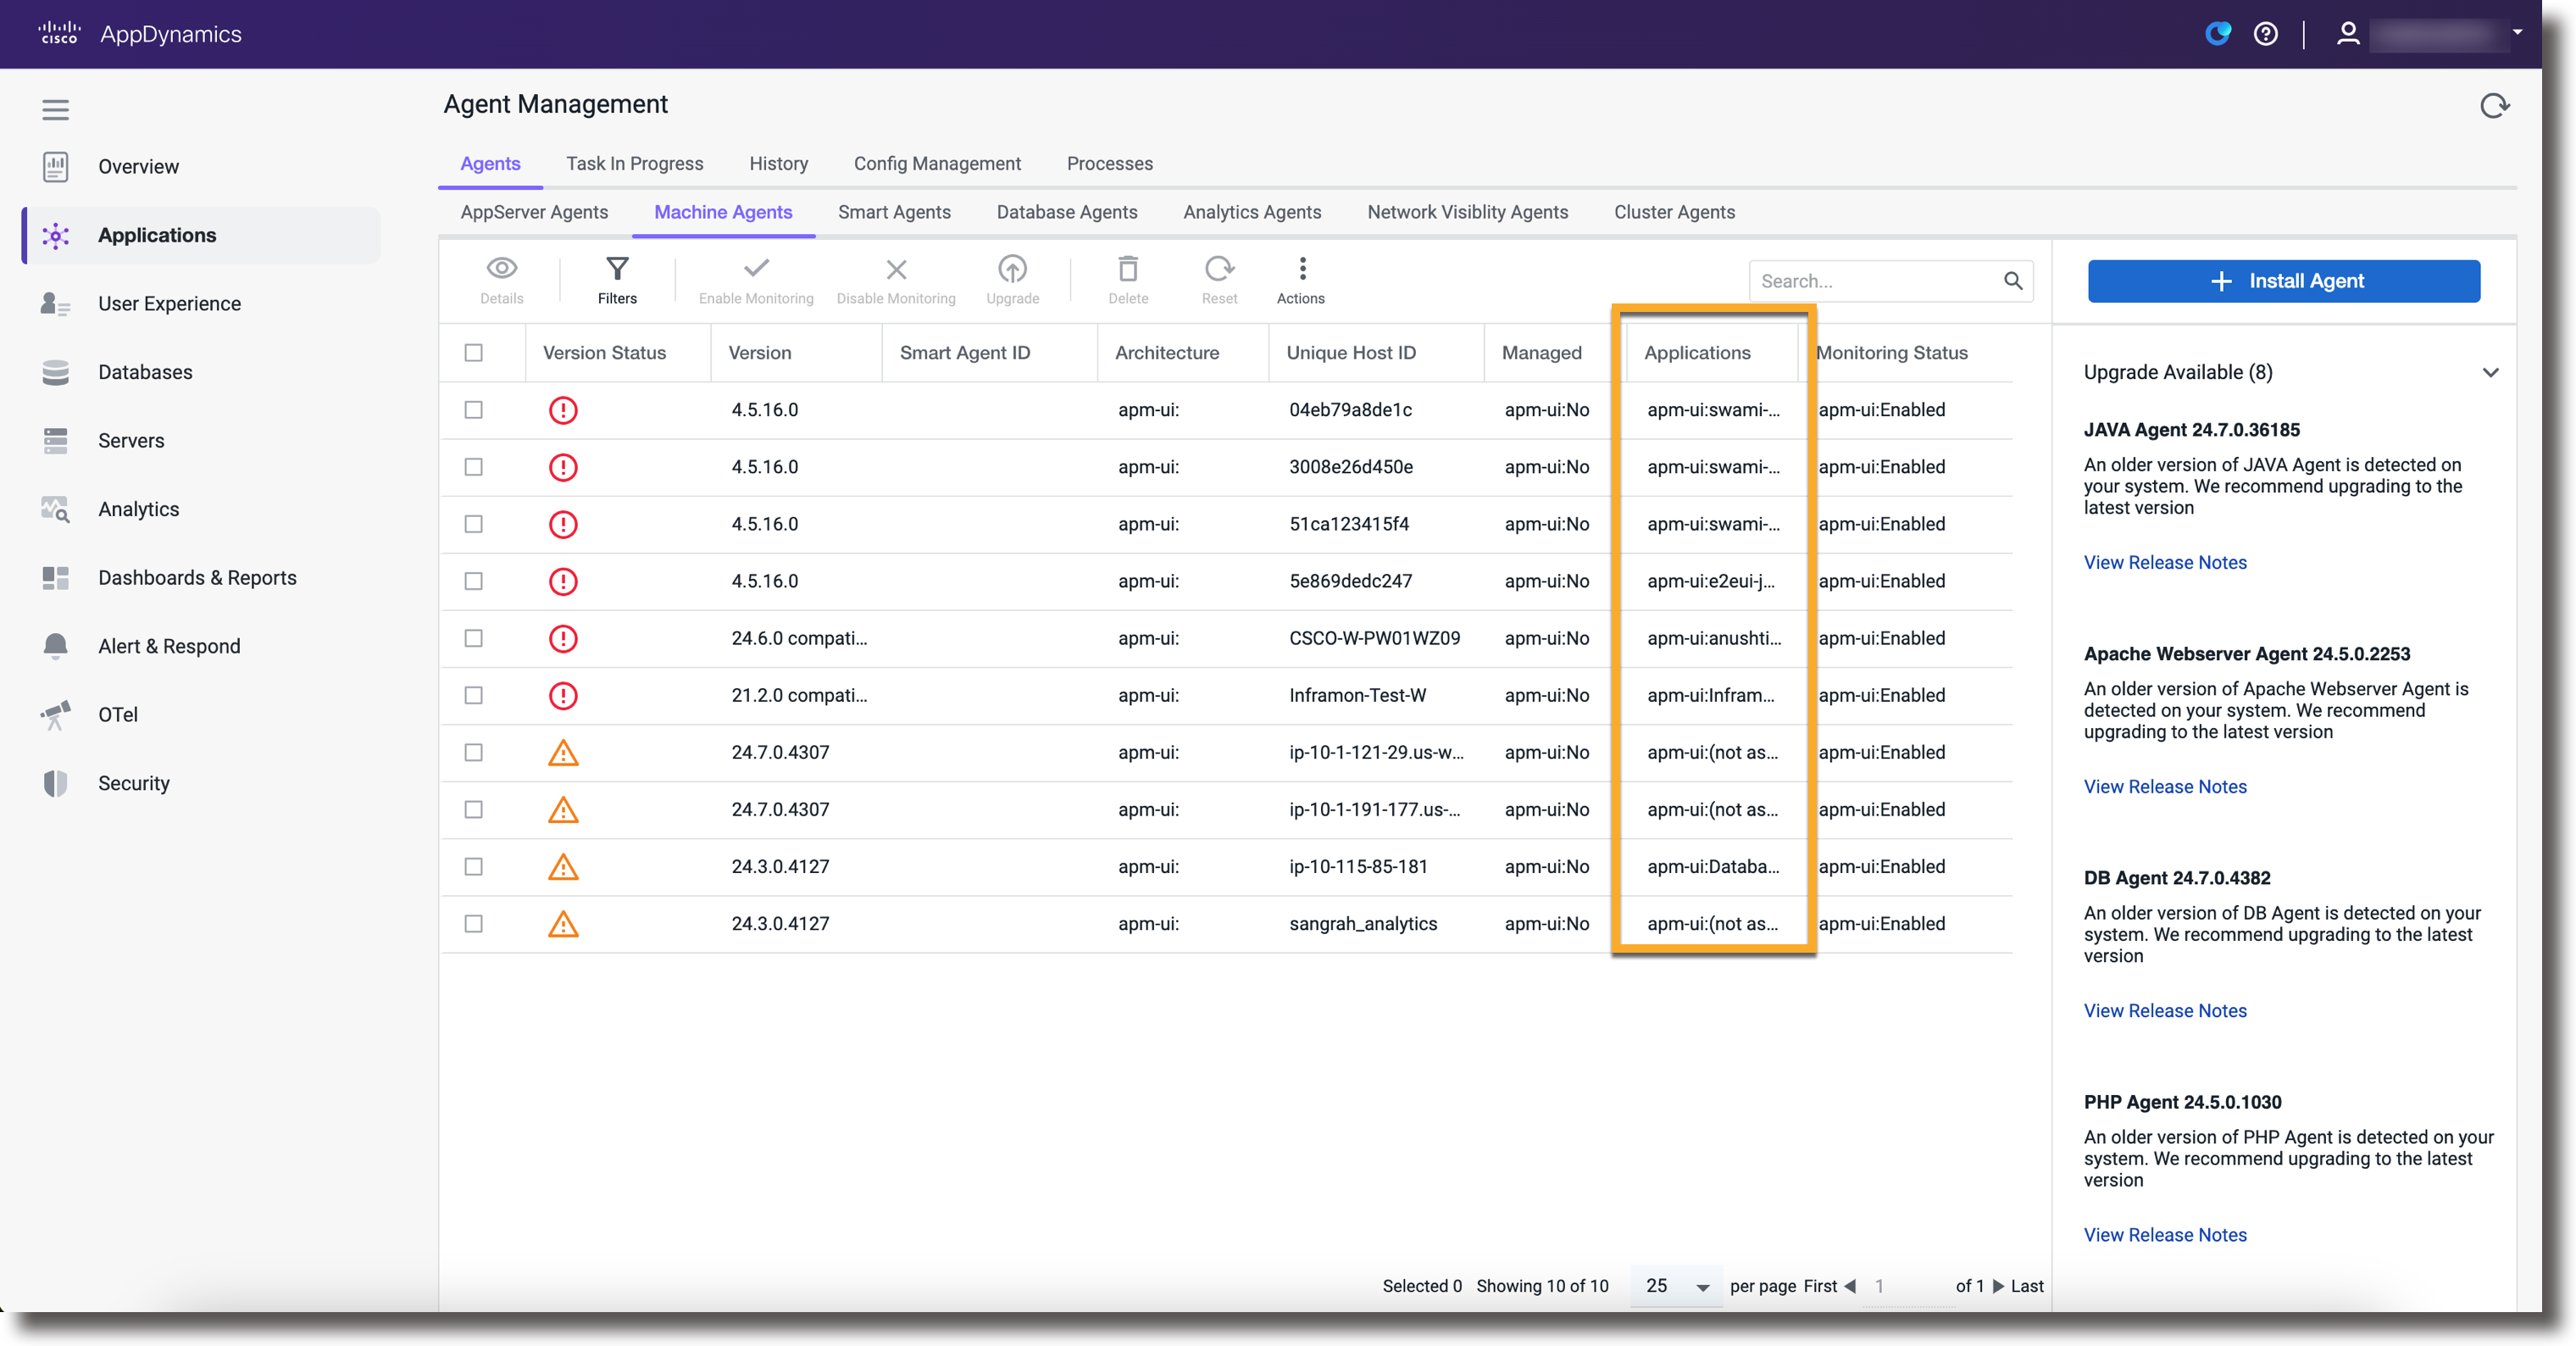Image resolution: width=2576 pixels, height=1346 pixels.
Task: Open Cluster Agents sub-tab
Action: click(x=1674, y=212)
